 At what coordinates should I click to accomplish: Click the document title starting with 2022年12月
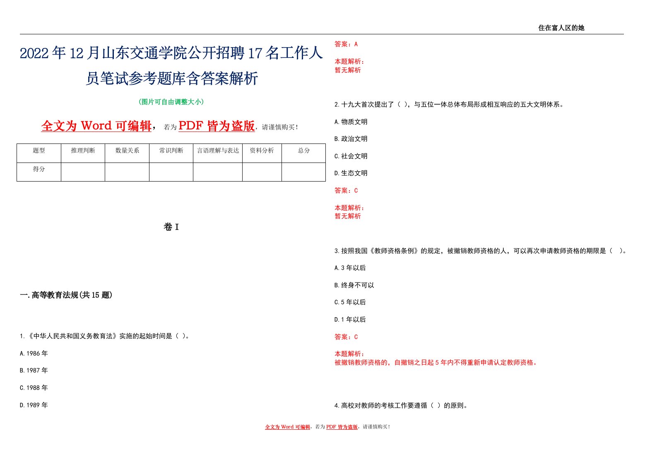click(x=171, y=65)
